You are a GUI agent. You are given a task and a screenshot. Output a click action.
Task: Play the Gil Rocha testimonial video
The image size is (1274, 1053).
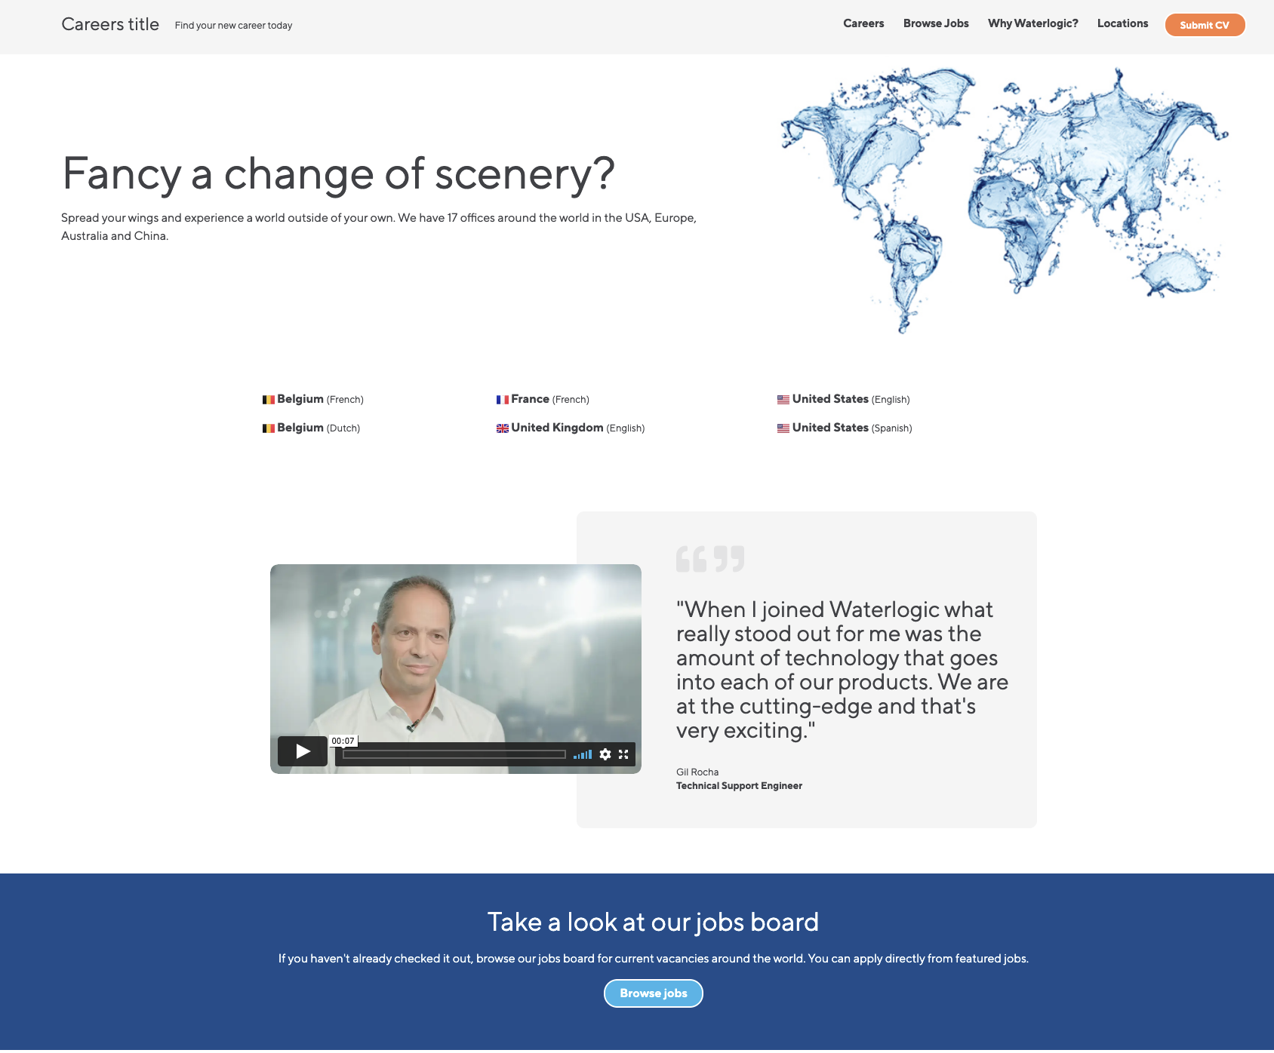tap(303, 751)
